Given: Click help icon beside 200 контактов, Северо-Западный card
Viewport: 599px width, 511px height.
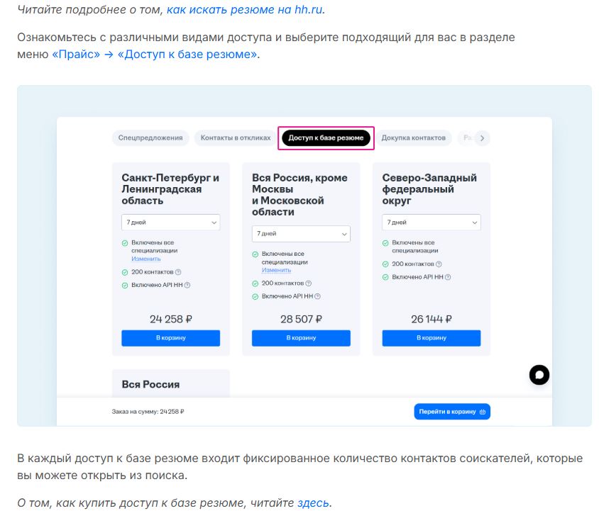Looking at the screenshot, I should (x=439, y=264).
